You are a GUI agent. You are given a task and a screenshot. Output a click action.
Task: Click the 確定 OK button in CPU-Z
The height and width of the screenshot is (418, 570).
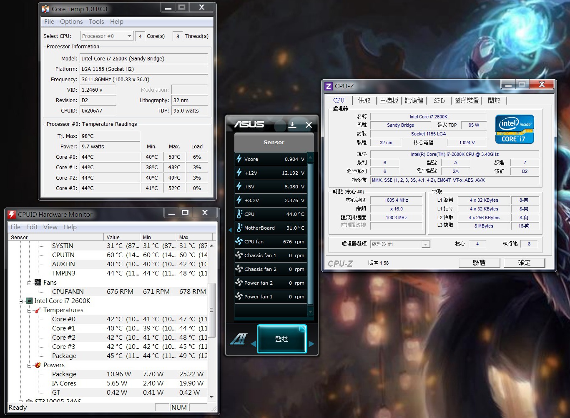[x=524, y=263]
